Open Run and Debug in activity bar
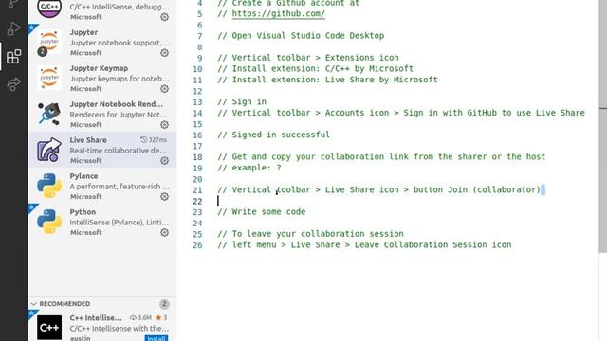 (14, 29)
